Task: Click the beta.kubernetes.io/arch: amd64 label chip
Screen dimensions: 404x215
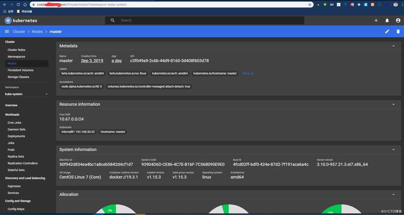Action: click(82, 73)
